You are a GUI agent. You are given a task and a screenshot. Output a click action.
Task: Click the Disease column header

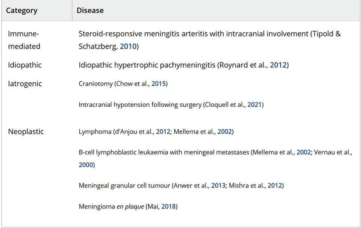point(90,10)
